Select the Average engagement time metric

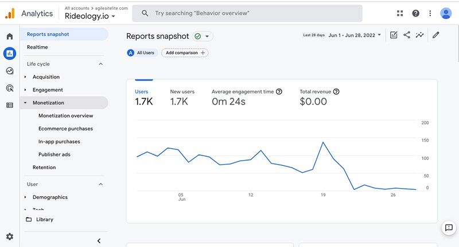click(247, 97)
